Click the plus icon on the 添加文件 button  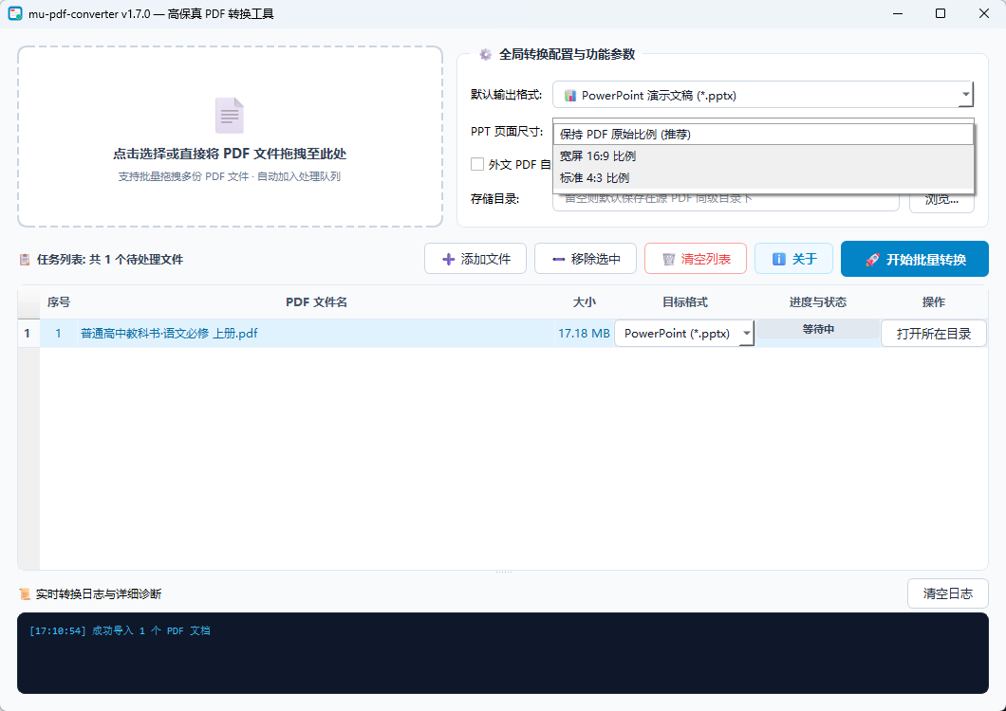(449, 259)
